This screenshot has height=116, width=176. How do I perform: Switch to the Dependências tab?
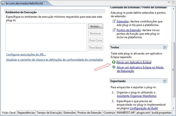[x=26, y=113]
